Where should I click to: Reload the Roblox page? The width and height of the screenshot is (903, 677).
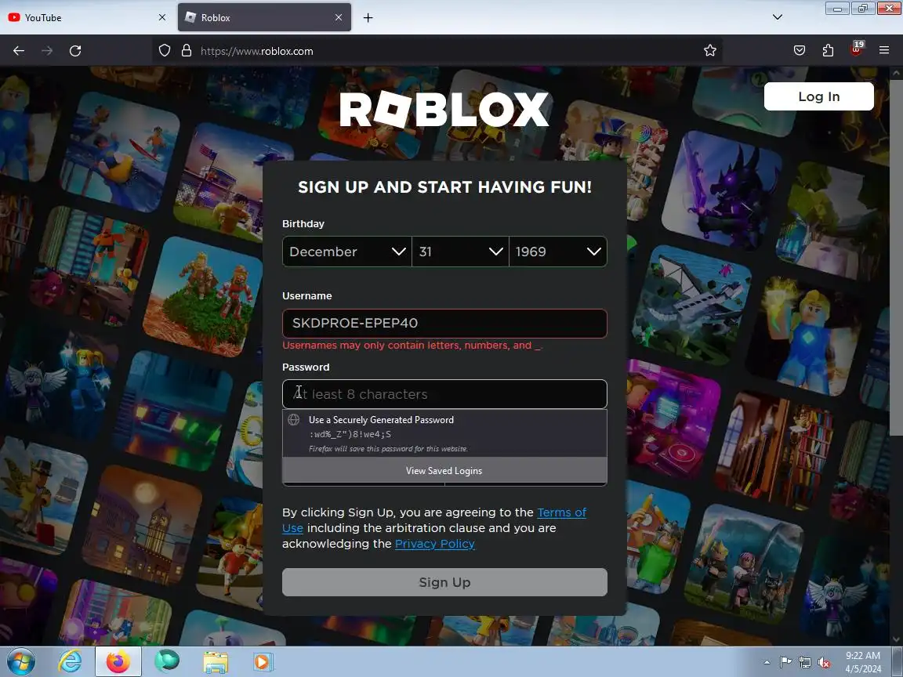pyautogui.click(x=75, y=51)
